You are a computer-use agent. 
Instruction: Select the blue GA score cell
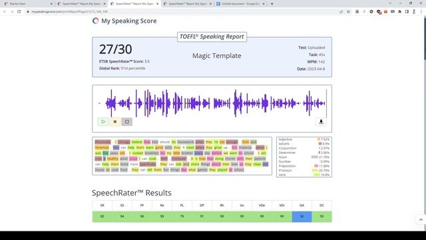[x=302, y=217]
